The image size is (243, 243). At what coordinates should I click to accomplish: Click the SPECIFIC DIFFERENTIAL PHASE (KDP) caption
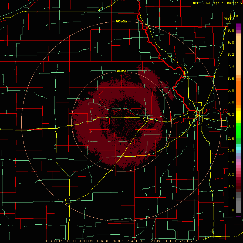coord(83,241)
